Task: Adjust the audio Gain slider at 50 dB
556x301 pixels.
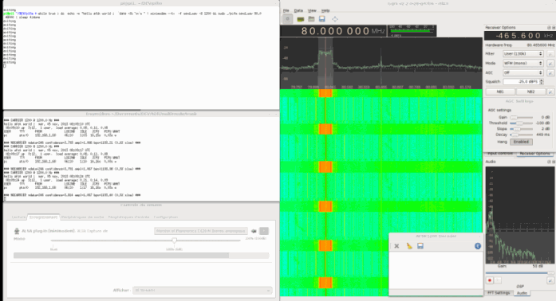Action: pos(519,272)
